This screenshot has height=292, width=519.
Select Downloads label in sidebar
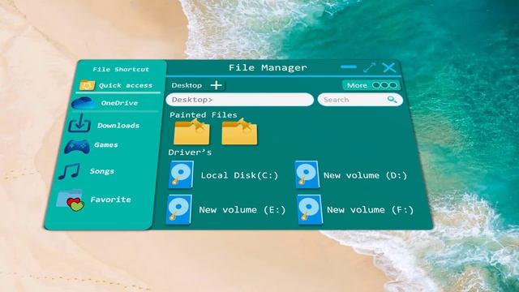[118, 126]
